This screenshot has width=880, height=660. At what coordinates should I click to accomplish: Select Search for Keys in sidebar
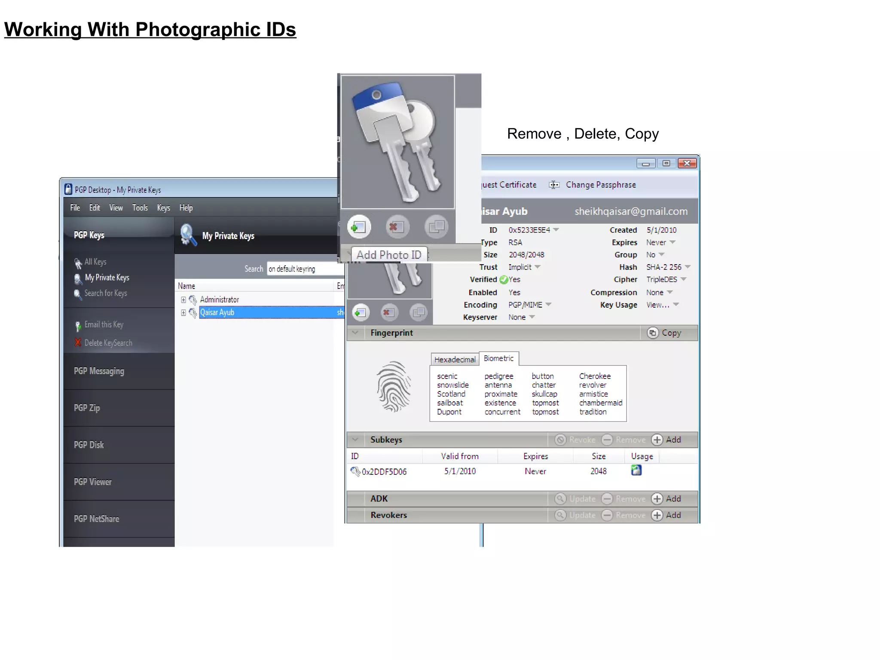coord(106,293)
